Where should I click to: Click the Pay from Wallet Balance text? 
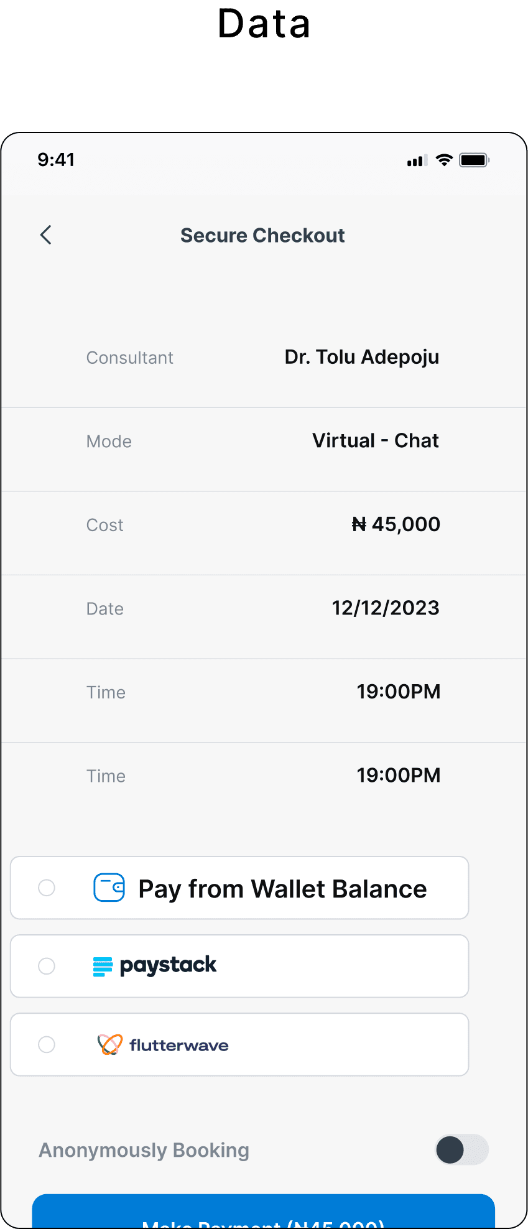pyautogui.click(x=282, y=889)
